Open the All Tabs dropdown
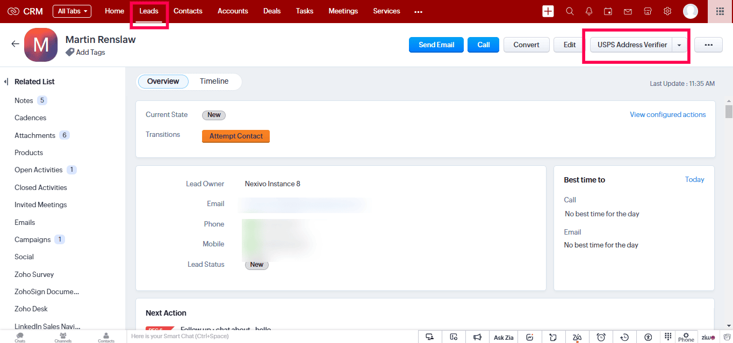The width and height of the screenshot is (733, 343). tap(72, 11)
